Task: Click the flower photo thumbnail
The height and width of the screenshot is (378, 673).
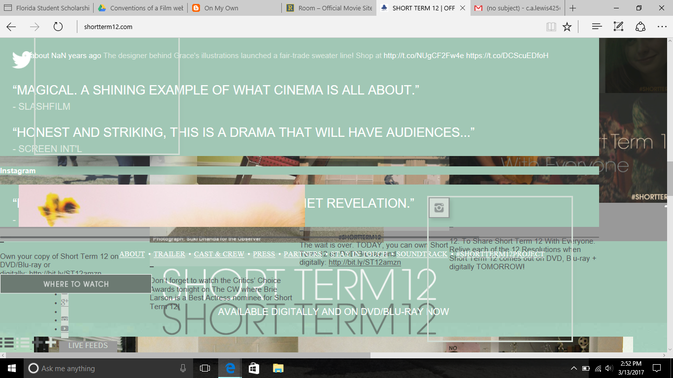Action: pyautogui.click(x=162, y=206)
